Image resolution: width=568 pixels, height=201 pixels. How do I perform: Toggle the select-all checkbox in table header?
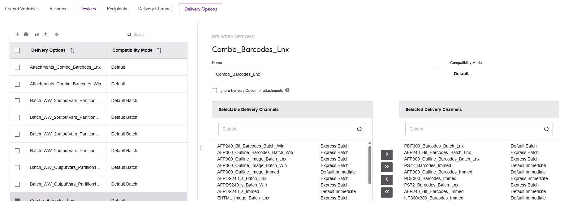tap(17, 50)
